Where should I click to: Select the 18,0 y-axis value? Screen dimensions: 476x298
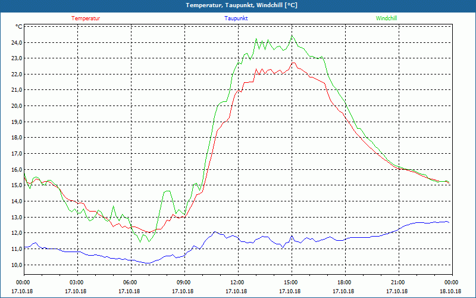tap(17, 138)
